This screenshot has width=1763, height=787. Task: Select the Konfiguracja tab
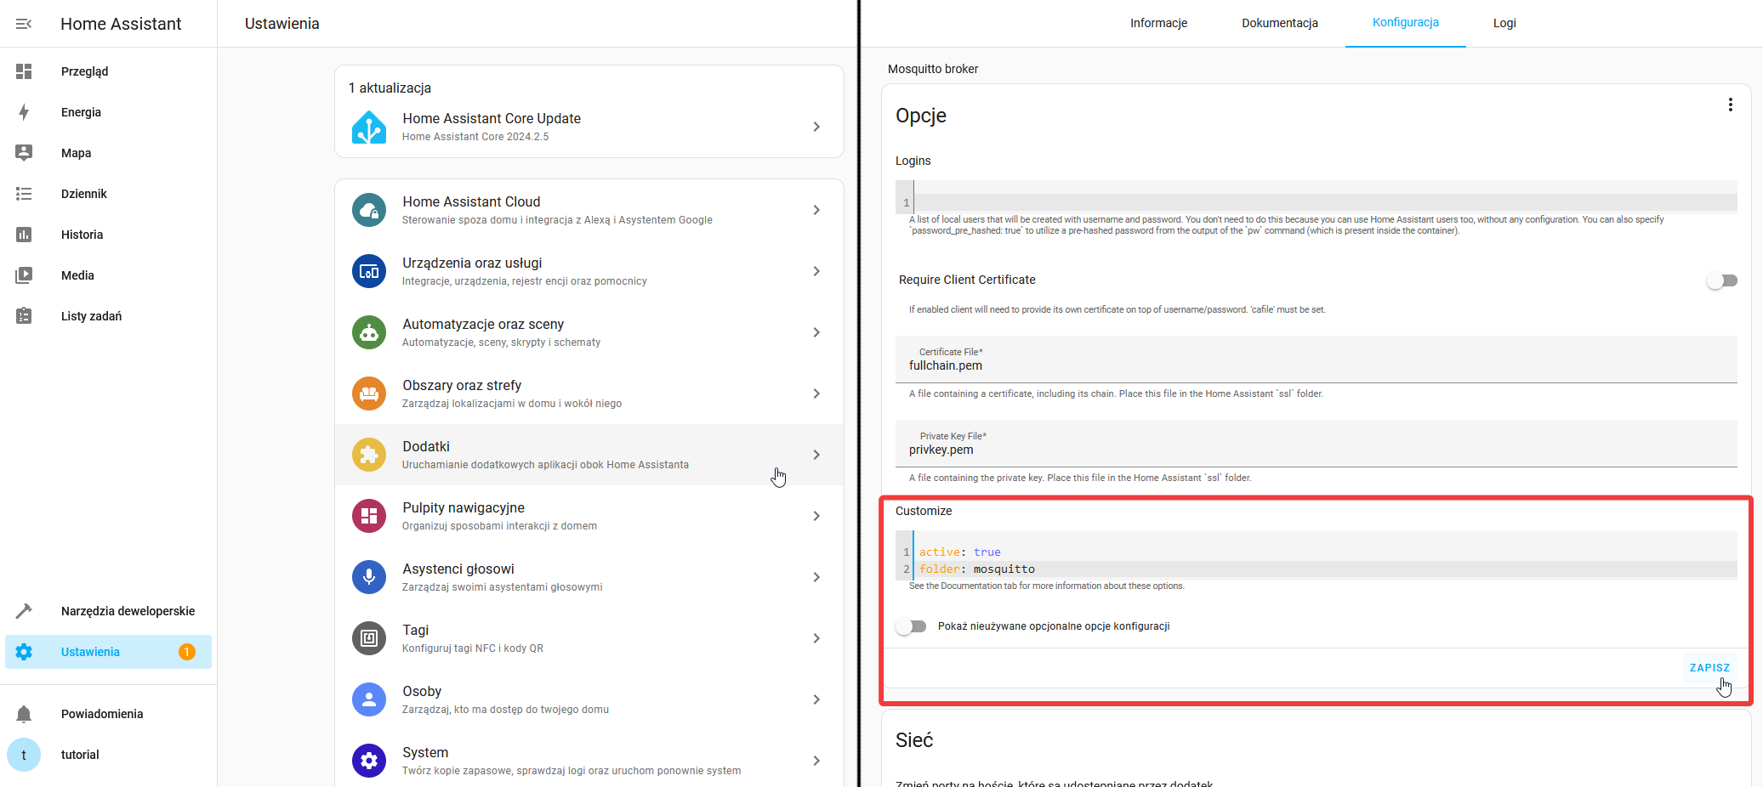[x=1406, y=23]
